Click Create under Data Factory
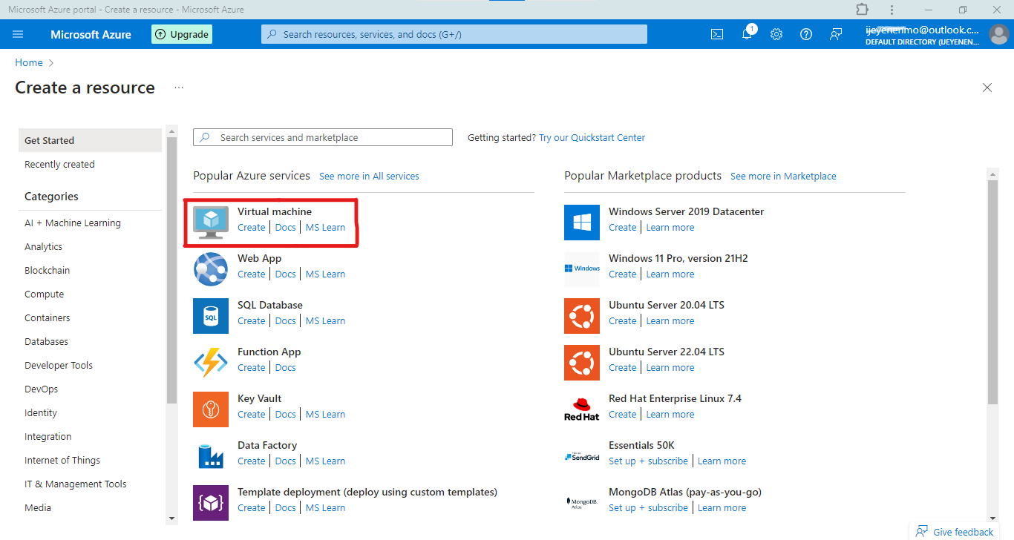The height and width of the screenshot is (540, 1014). (x=252, y=461)
